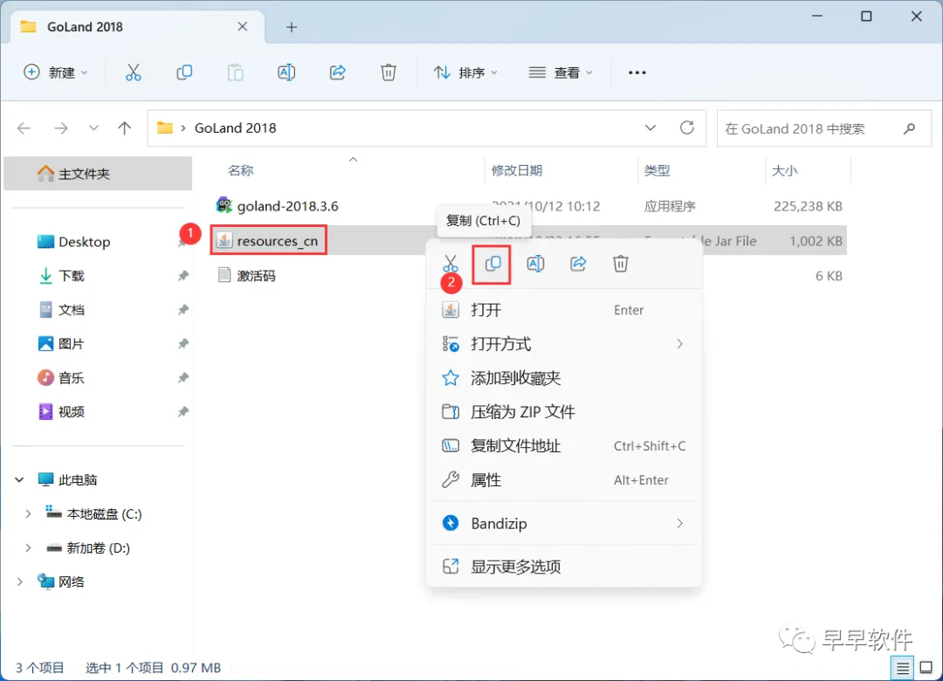Click the toolbar Copy icon
The width and height of the screenshot is (943, 681).
click(184, 72)
